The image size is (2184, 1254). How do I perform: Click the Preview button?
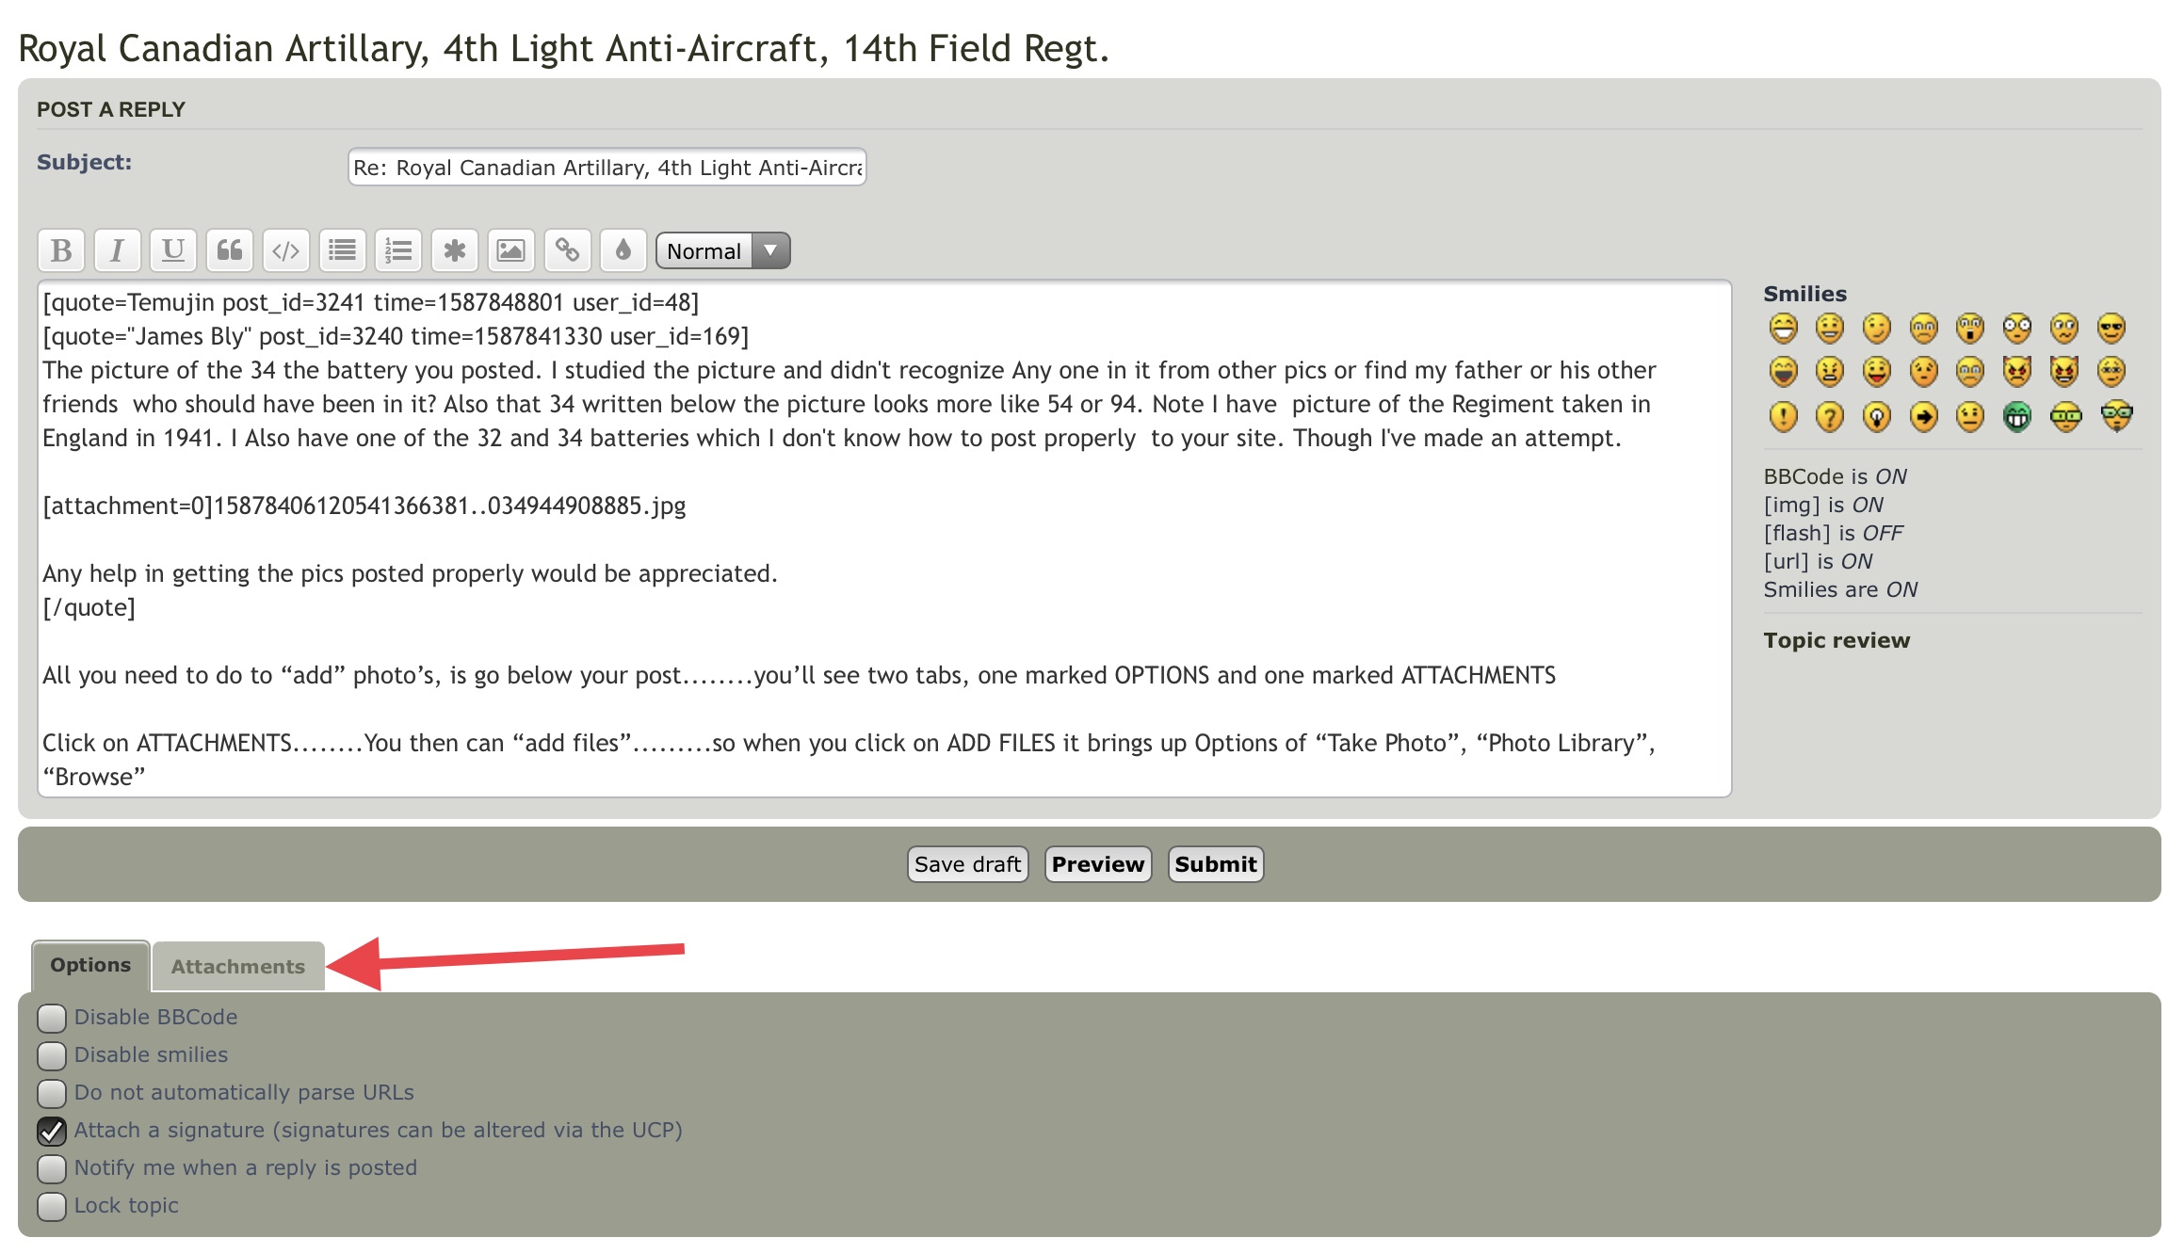1098,864
